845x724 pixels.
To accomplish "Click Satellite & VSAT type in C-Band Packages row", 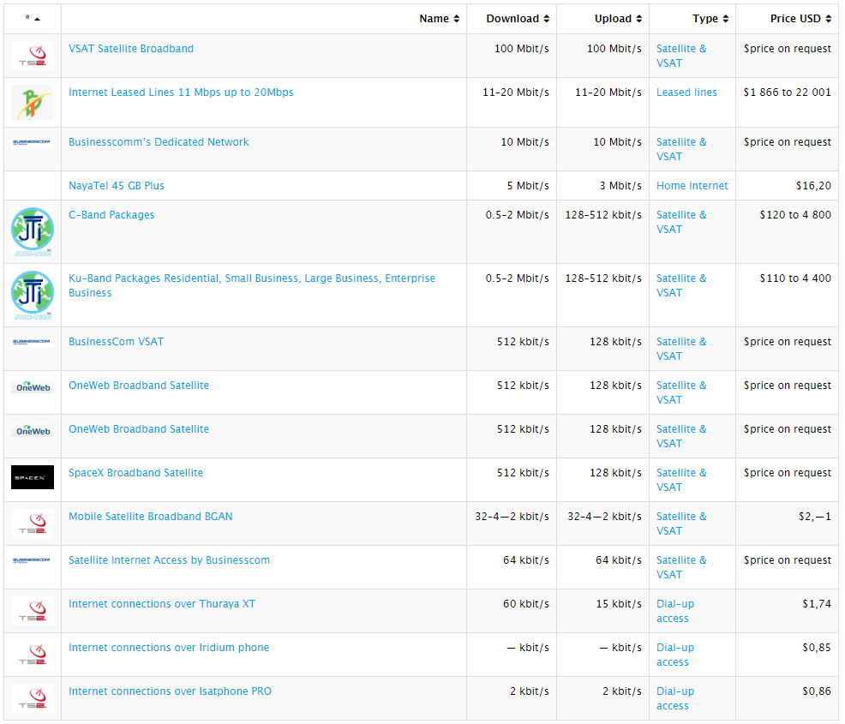I will (681, 221).
